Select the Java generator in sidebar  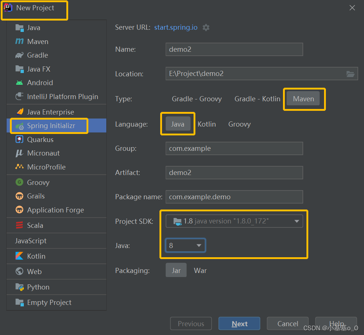56,28
